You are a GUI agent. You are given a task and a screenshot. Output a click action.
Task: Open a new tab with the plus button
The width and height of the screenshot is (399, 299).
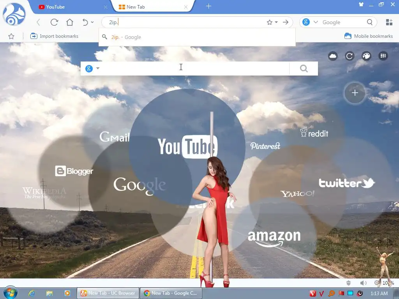point(209,6)
